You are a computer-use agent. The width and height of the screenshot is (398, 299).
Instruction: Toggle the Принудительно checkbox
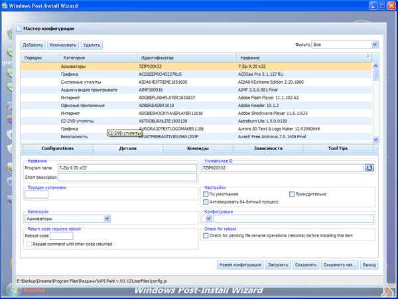[x=291, y=194]
